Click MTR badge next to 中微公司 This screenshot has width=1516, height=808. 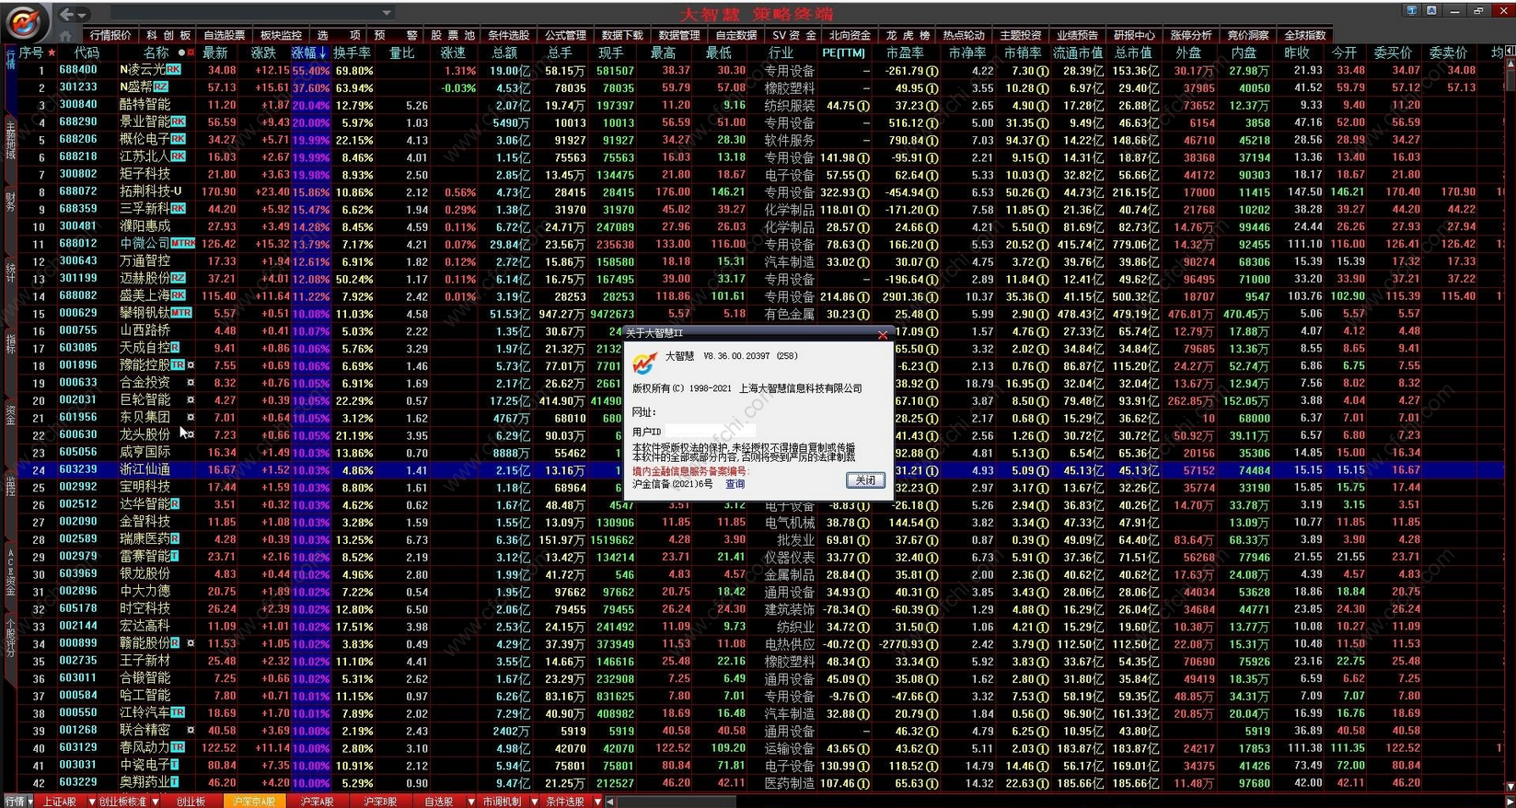pyautogui.click(x=182, y=244)
